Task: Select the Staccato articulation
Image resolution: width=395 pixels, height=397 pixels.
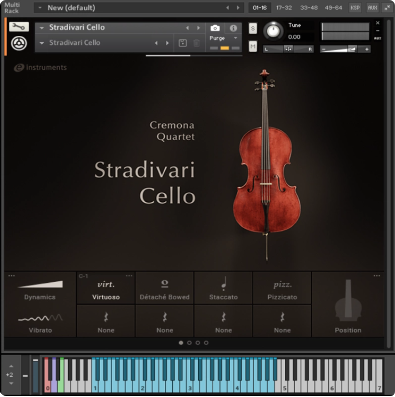Action: click(x=223, y=288)
